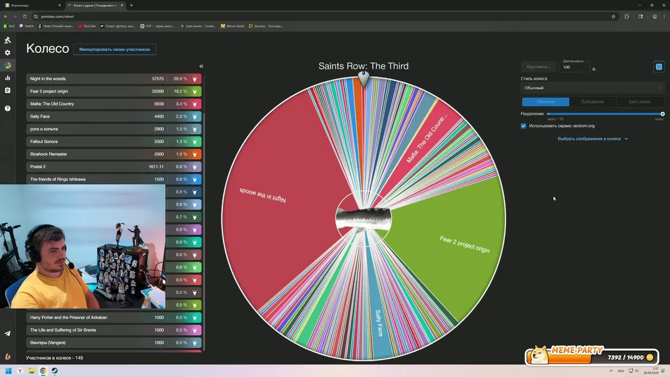Open Yandex browser from taskbar

point(20,371)
